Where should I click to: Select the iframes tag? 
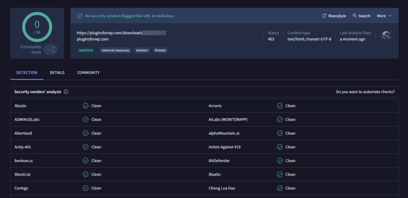tap(160, 50)
